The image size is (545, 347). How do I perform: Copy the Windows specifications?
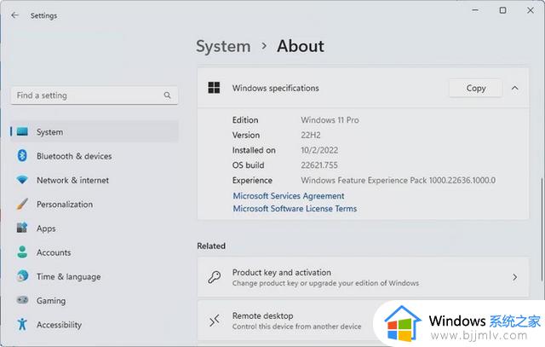(475, 88)
